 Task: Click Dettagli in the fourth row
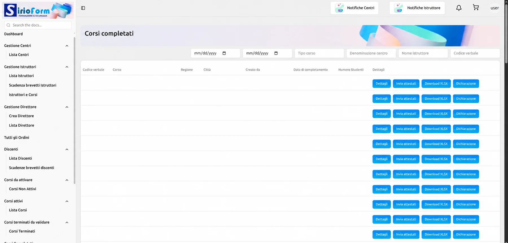pyautogui.click(x=382, y=129)
